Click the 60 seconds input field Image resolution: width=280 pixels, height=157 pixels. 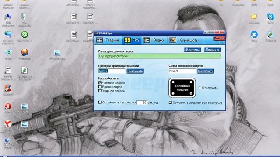142,102
